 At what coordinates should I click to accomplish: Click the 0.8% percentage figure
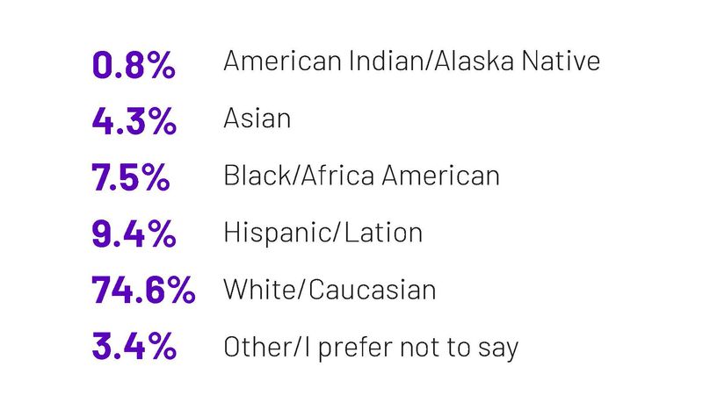[134, 65]
